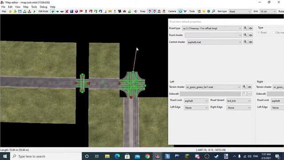Click the magnifier beside Left Terrain shader
The image size is (284, 160).
coord(244,87)
